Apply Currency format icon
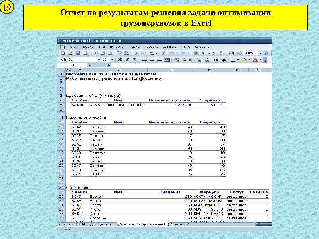 pos(177,60)
